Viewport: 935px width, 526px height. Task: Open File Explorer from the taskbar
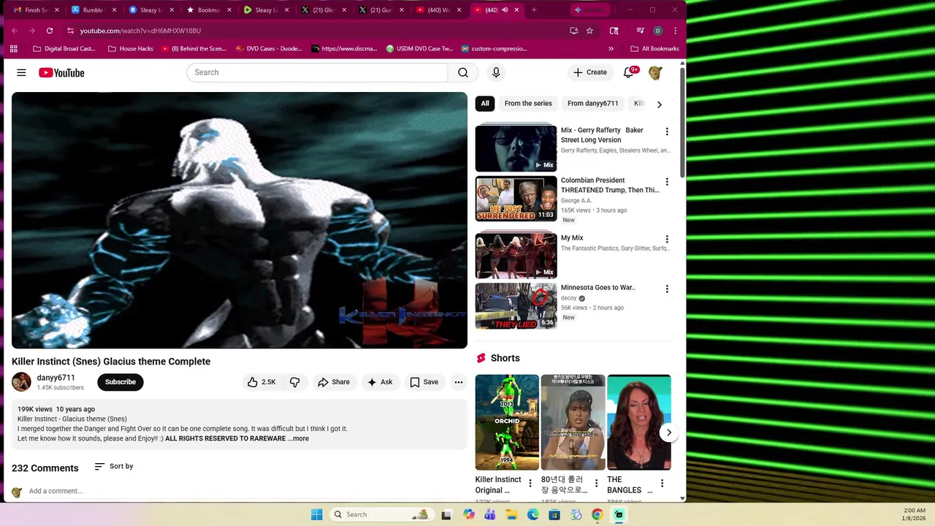[512, 514]
